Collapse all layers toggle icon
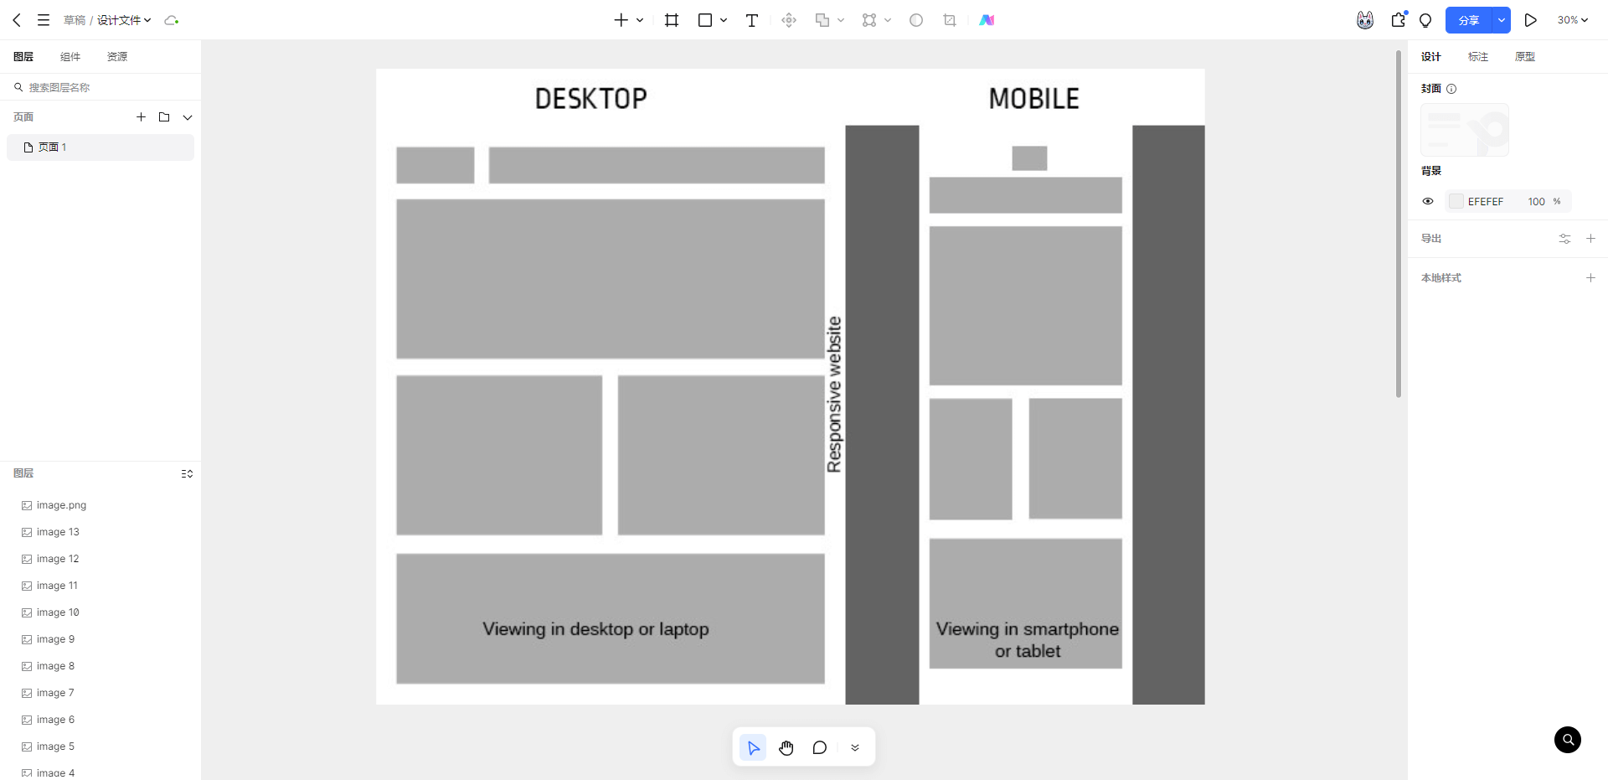This screenshot has height=780, width=1608. pyautogui.click(x=187, y=473)
